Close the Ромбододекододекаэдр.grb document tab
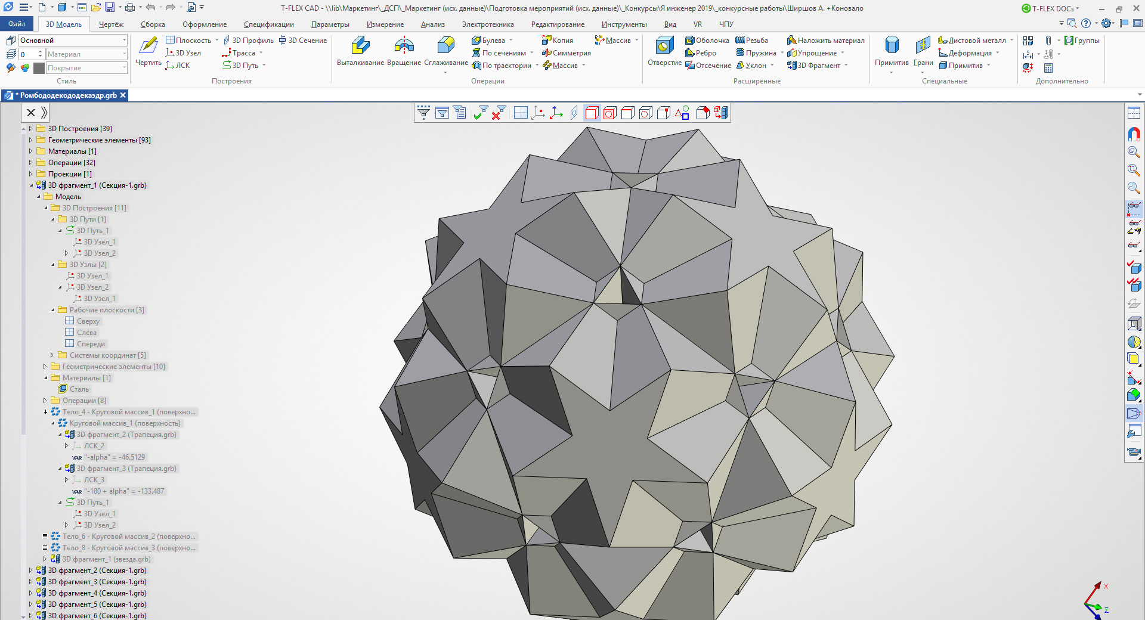The height and width of the screenshot is (620, 1145). [x=123, y=95]
